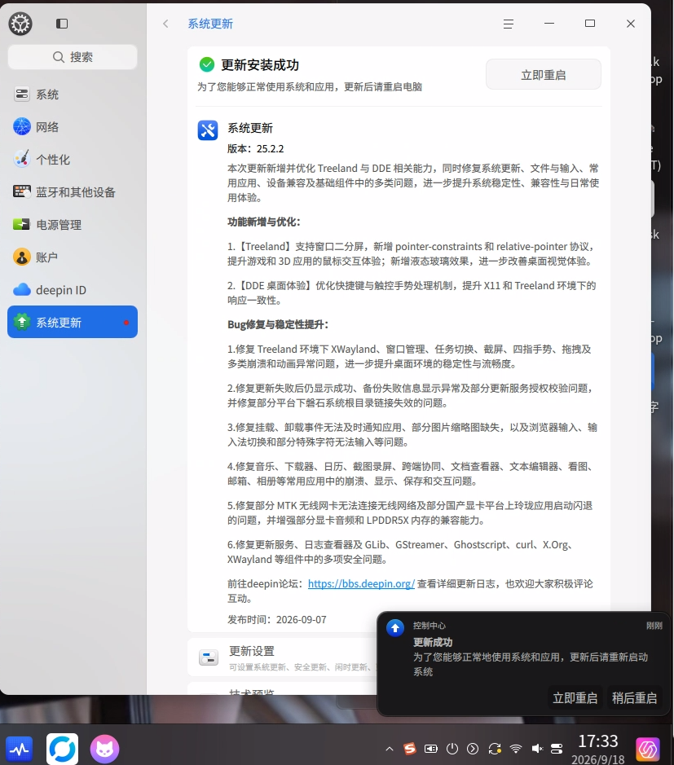Click the 更新安装成功 heading

[x=260, y=65]
